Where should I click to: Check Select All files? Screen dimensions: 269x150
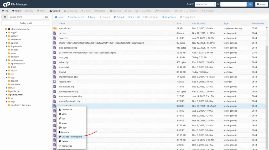[x=133, y=17]
